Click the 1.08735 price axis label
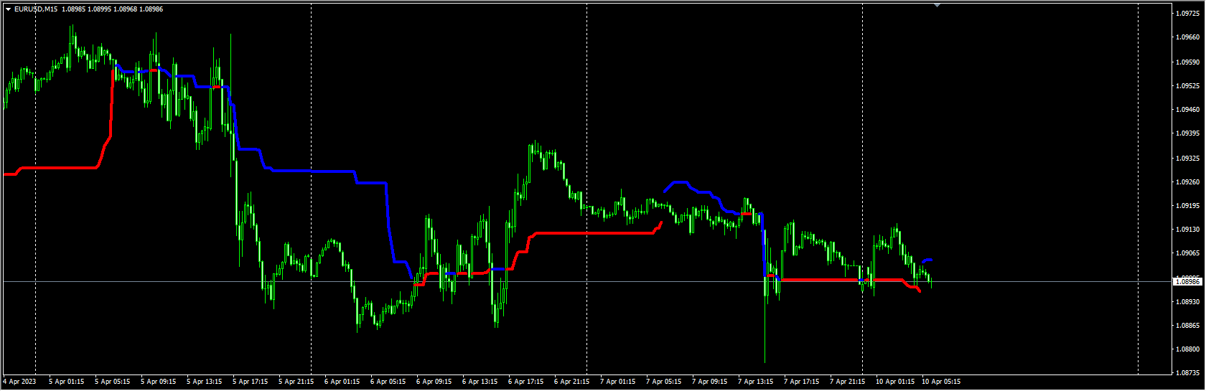1206x391 pixels. tap(1188, 373)
